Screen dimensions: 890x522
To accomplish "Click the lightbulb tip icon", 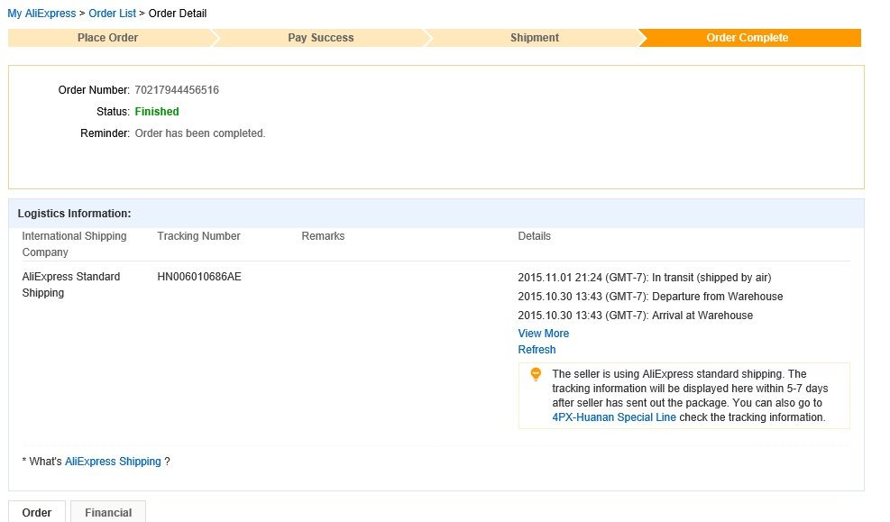I will pyautogui.click(x=536, y=374).
